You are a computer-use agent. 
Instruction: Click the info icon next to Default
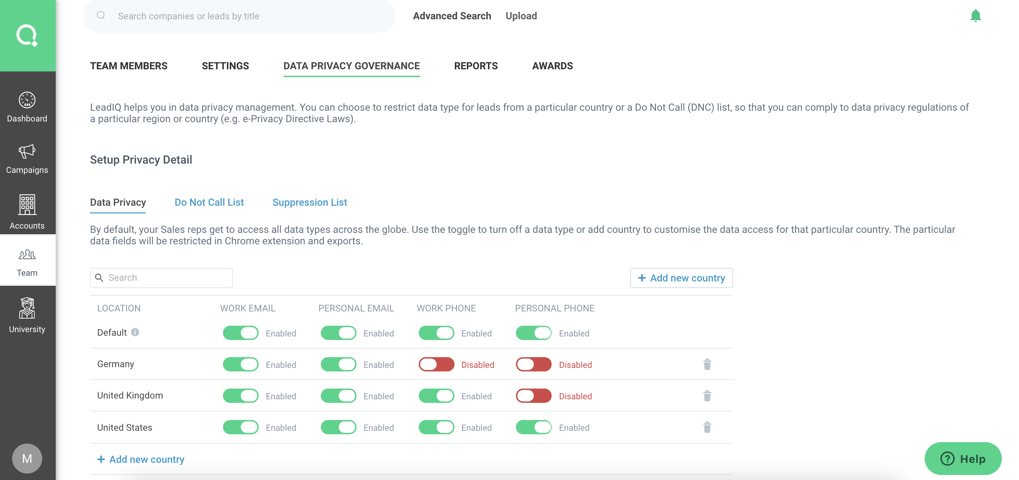click(135, 332)
